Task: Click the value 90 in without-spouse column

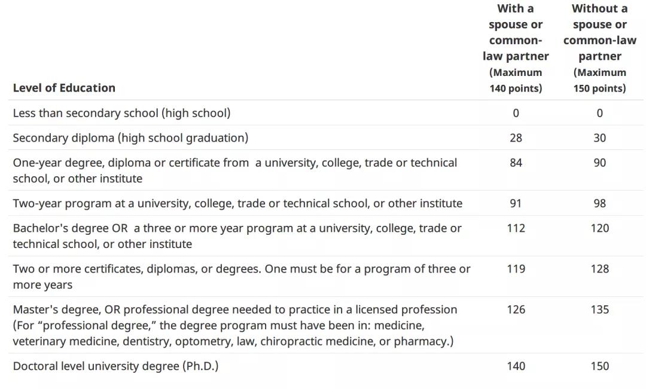Action: pyautogui.click(x=600, y=163)
